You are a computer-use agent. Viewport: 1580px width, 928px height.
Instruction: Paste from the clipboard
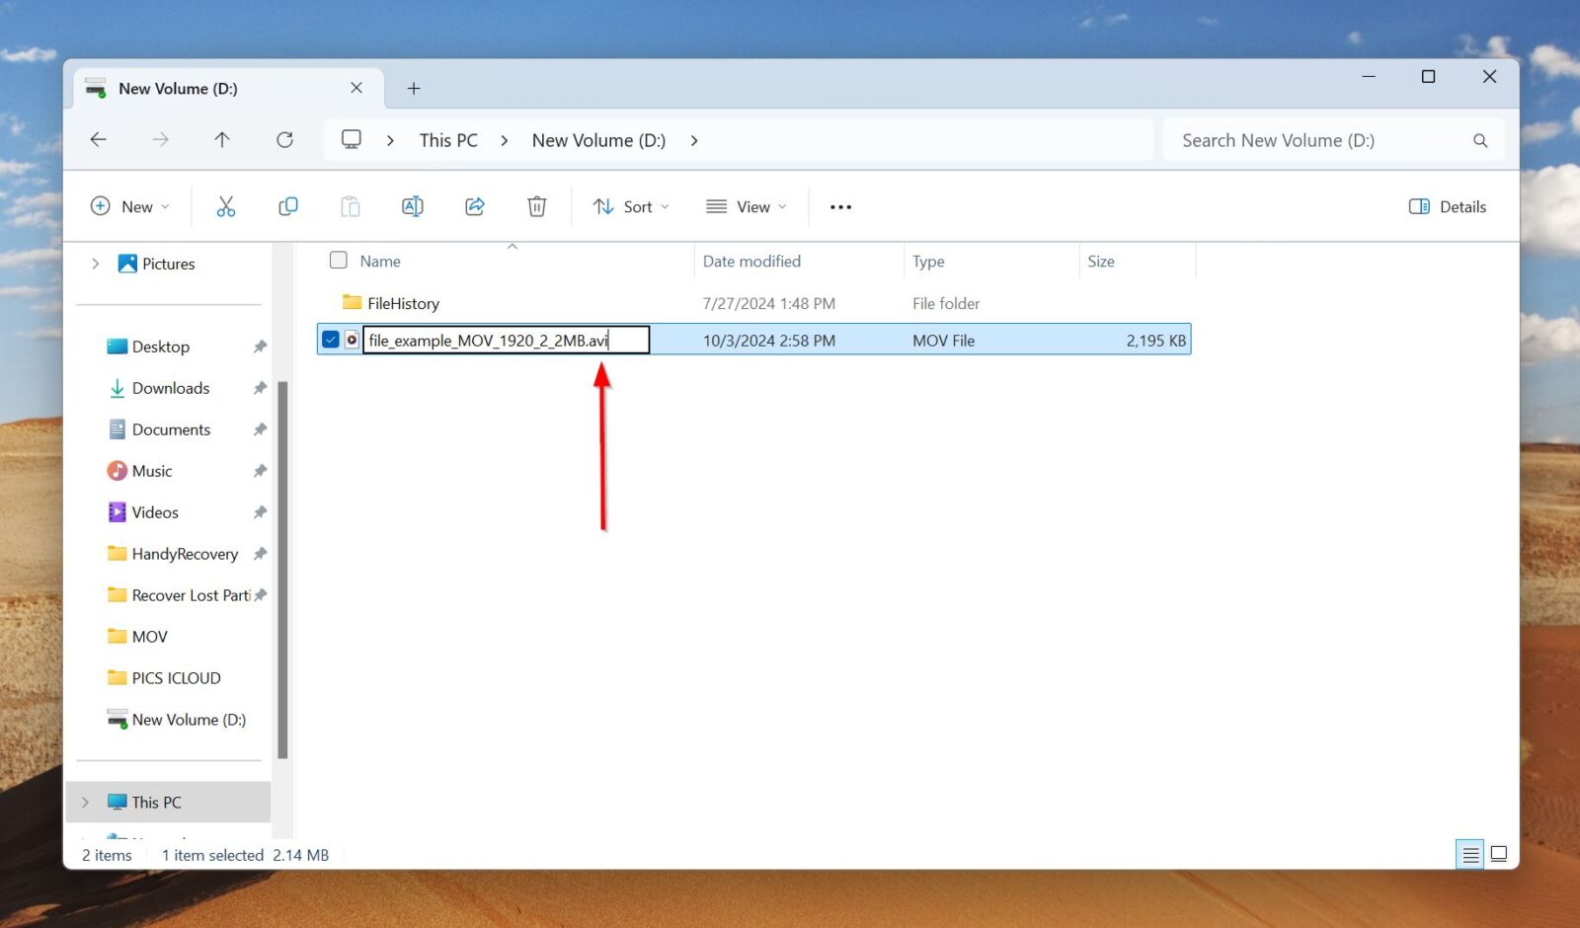tap(350, 206)
